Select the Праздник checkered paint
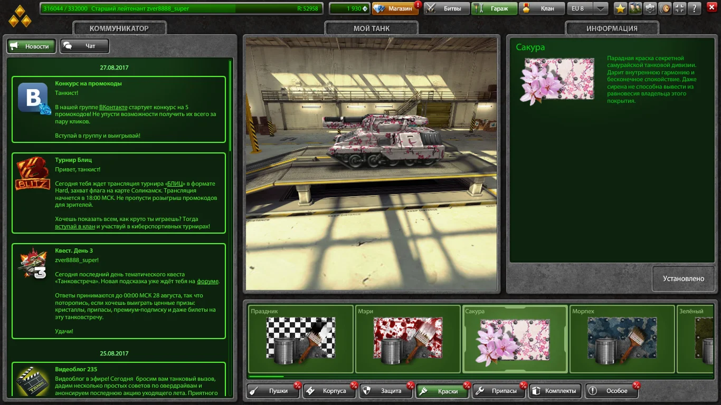This screenshot has height=405, width=721. [300, 339]
